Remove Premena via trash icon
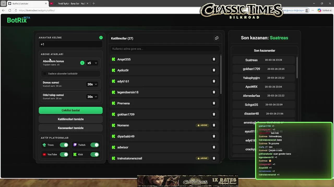The width and height of the screenshot is (334, 187). click(x=214, y=103)
